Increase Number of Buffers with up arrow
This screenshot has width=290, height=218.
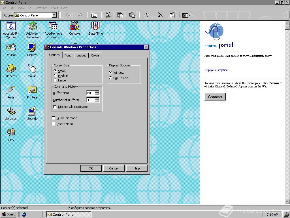(x=97, y=98)
